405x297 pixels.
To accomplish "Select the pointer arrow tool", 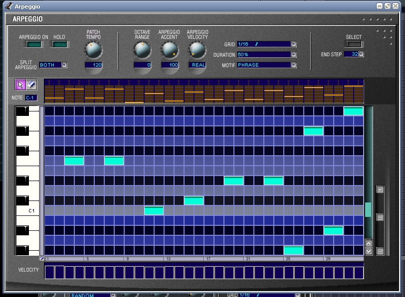I will point(20,85).
